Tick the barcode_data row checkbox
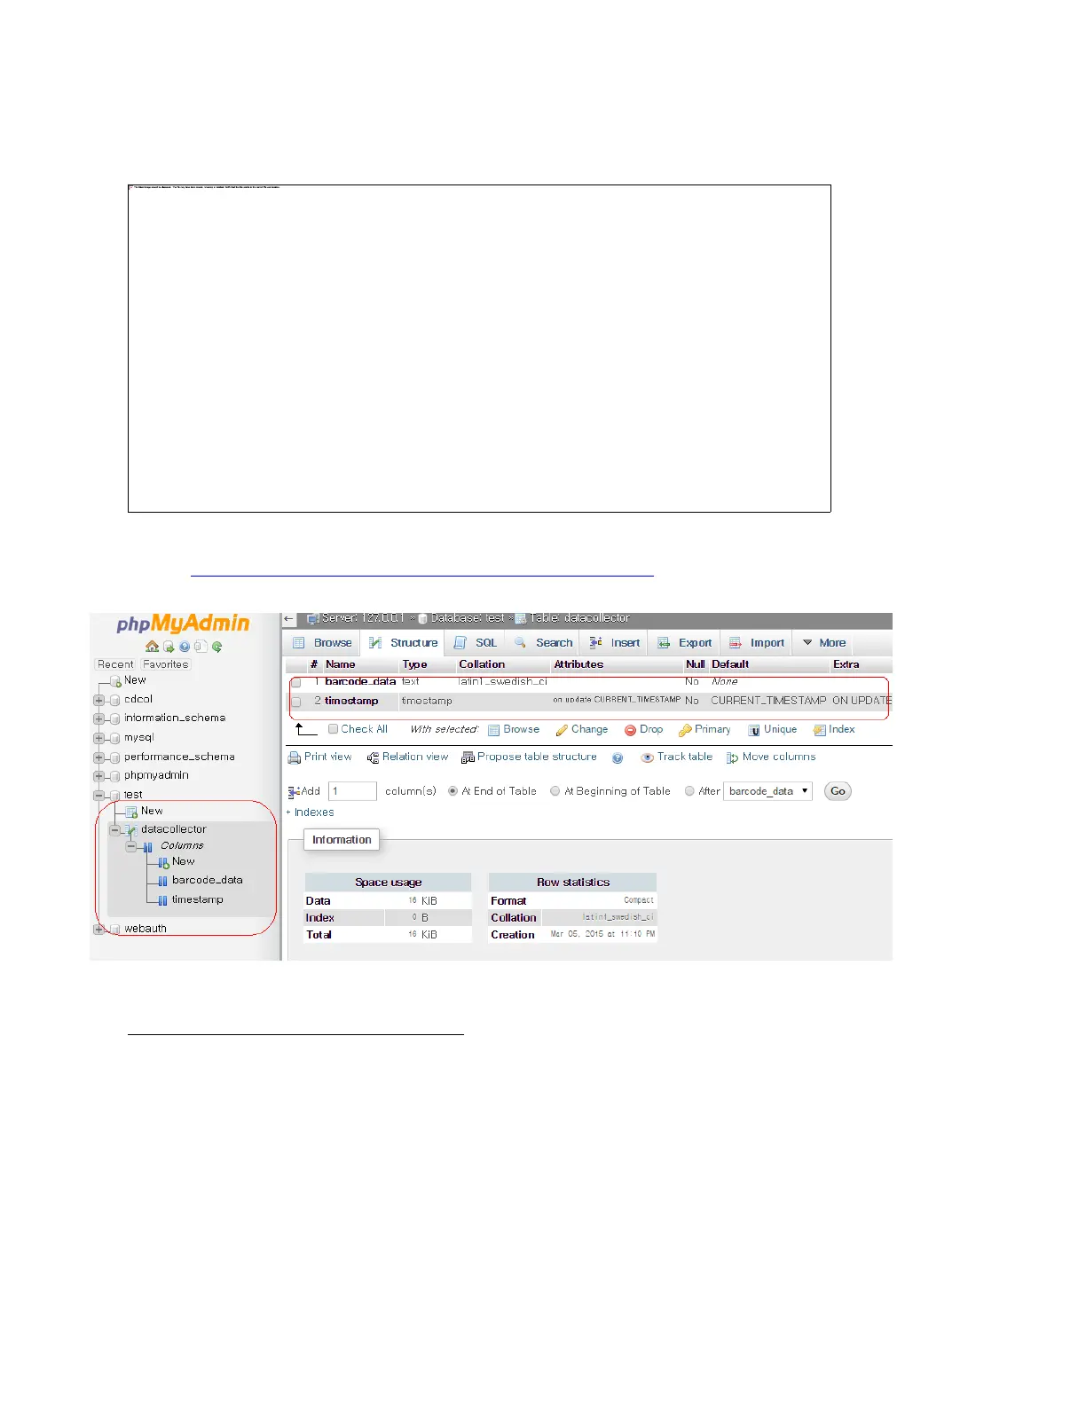 [296, 682]
